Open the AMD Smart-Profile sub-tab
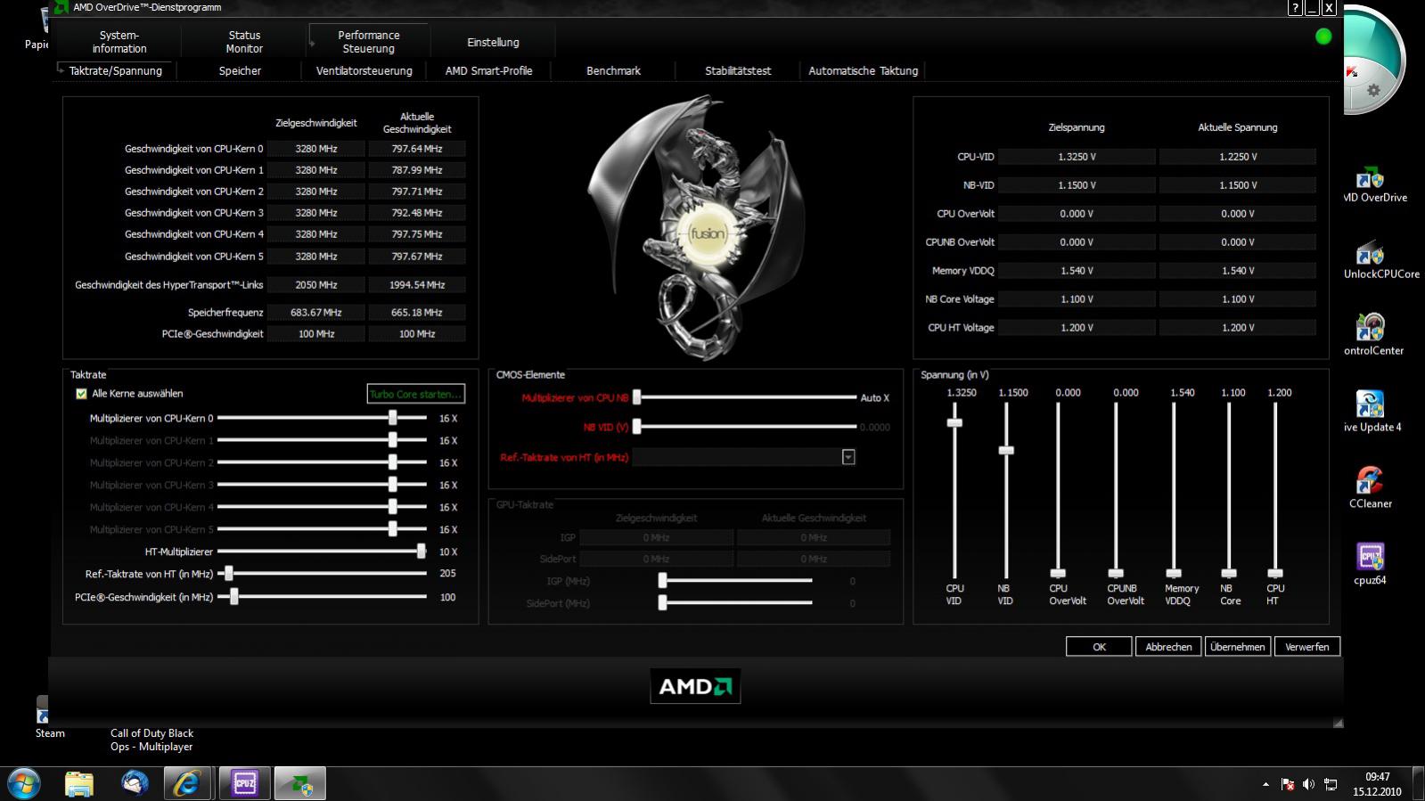Viewport: 1425px width, 801px height. (488, 70)
